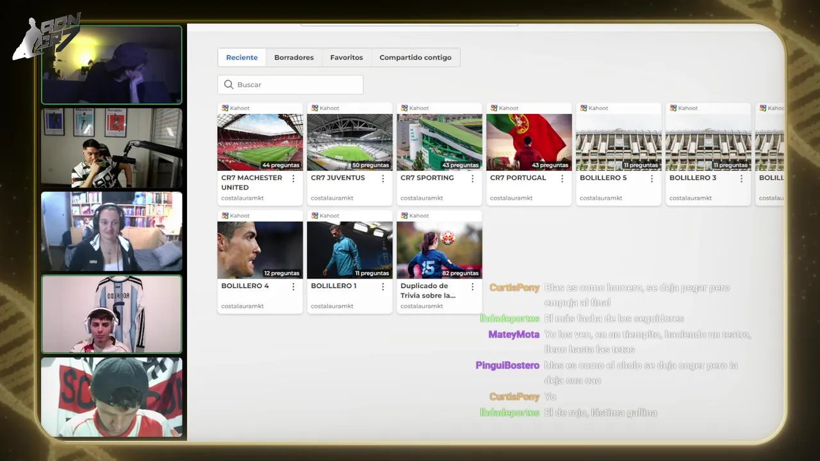Click the 50 preguntas label
The image size is (820, 461).
(x=370, y=165)
